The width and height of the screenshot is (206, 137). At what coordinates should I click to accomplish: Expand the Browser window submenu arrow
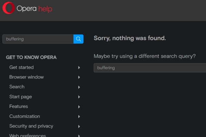79,77
